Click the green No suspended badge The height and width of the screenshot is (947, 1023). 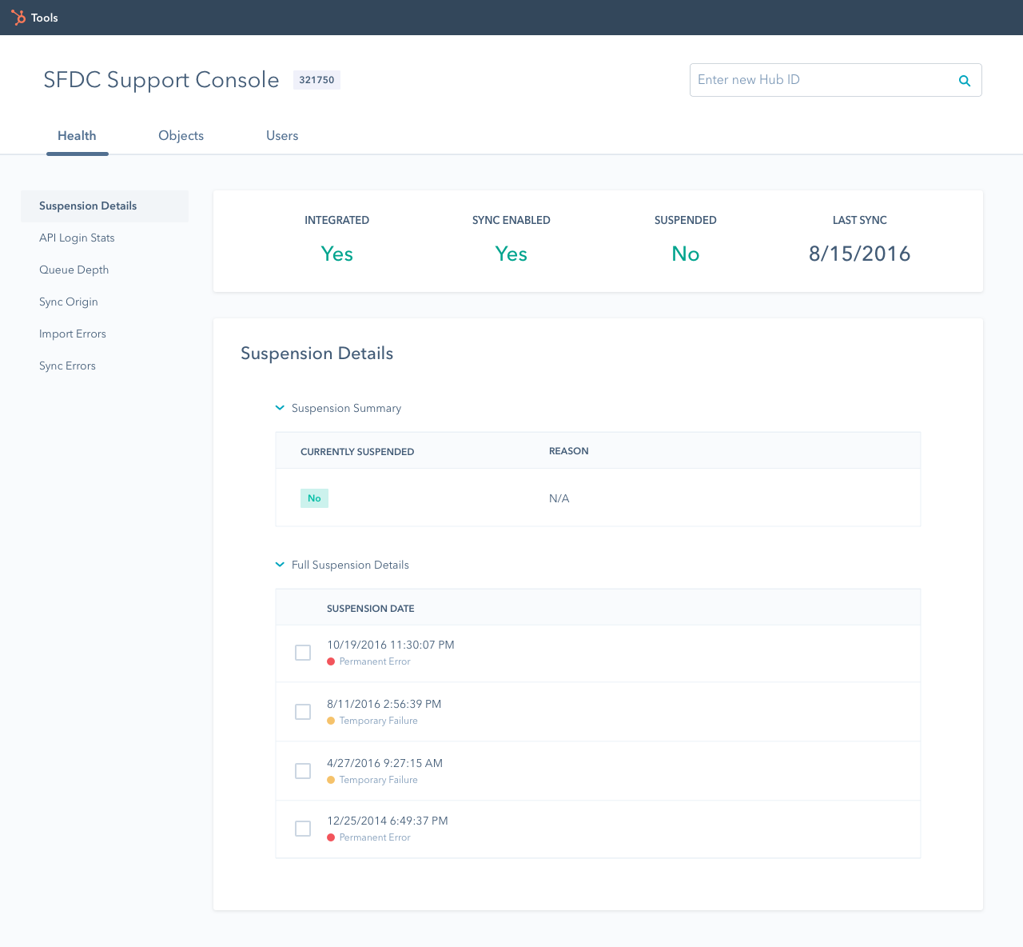(x=314, y=498)
